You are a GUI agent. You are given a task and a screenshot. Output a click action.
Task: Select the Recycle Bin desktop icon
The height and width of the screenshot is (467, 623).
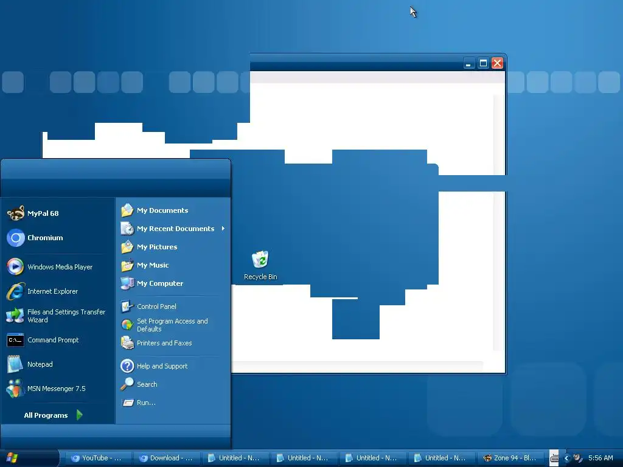click(260, 265)
